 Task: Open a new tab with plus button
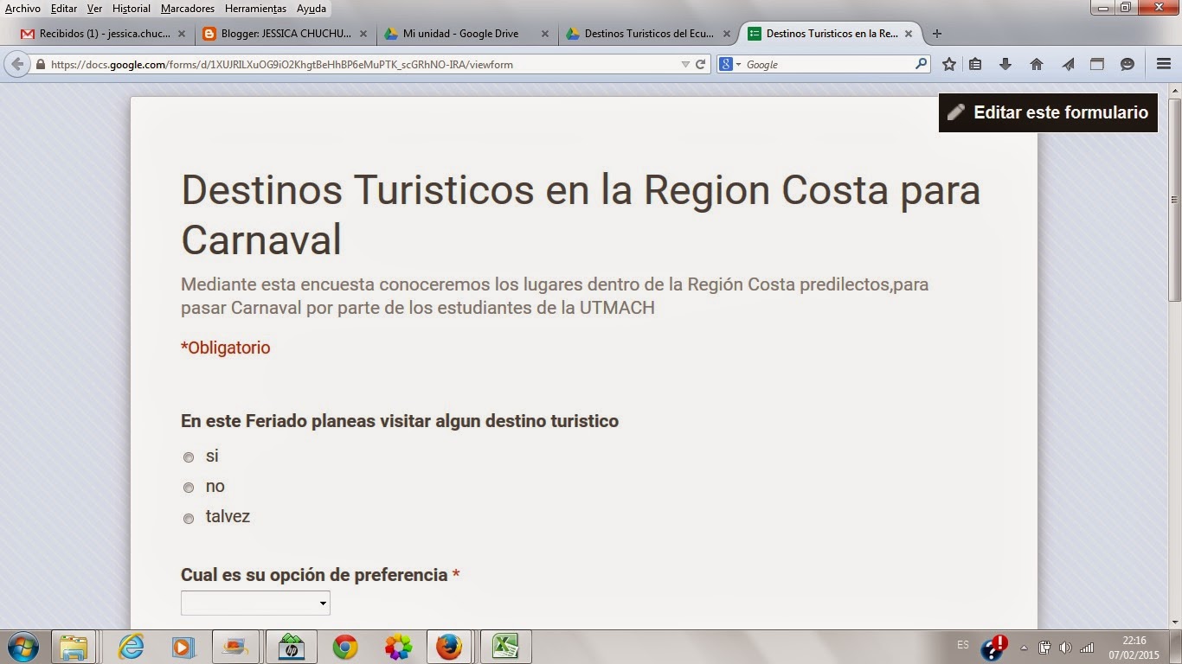point(936,34)
